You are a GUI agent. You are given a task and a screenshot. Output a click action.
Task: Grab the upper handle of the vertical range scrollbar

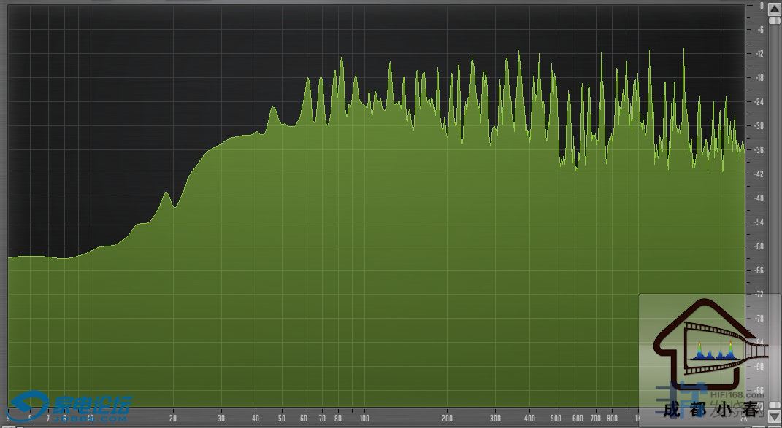pyautogui.click(x=774, y=20)
